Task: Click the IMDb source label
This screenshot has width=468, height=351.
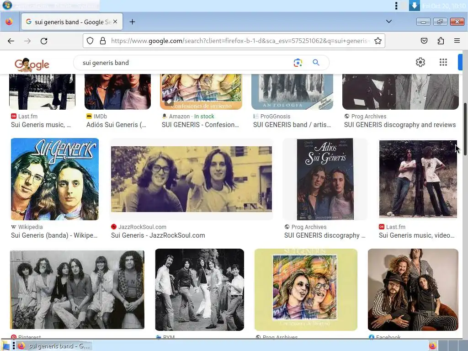Action: tap(100, 117)
